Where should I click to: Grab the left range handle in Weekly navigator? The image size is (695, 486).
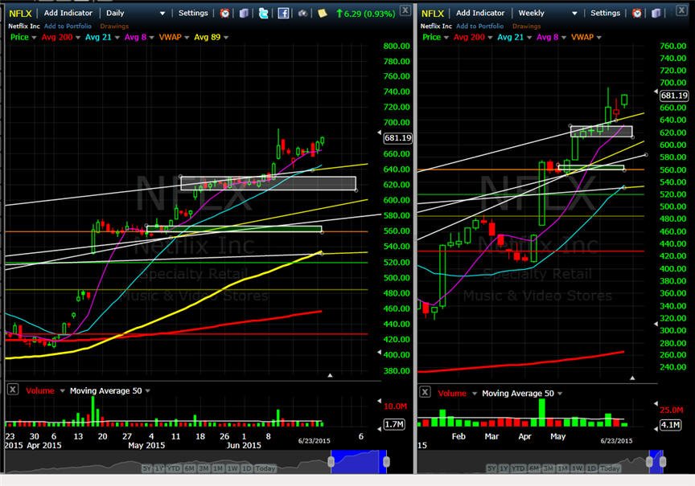click(x=649, y=462)
